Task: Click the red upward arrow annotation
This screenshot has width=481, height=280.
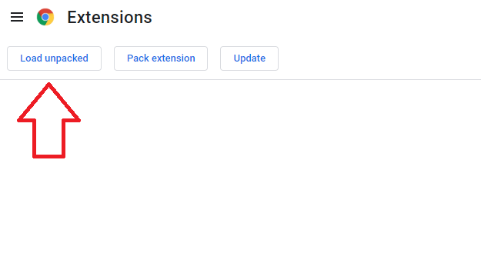Action: (x=48, y=121)
